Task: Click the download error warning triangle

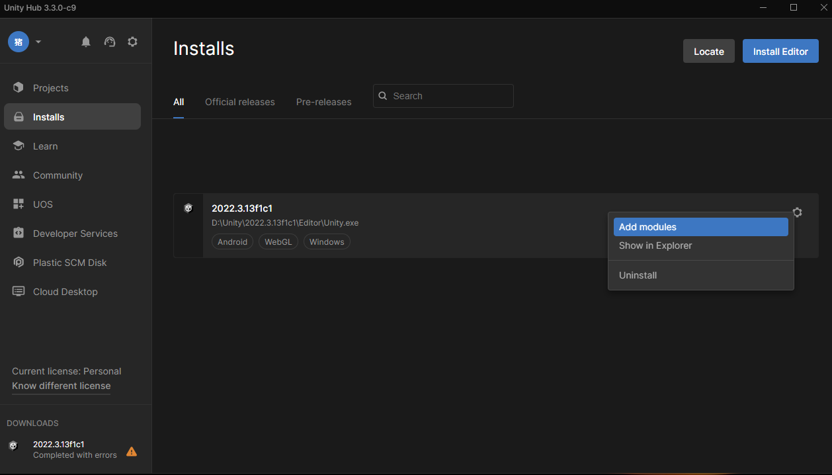Action: point(132,452)
